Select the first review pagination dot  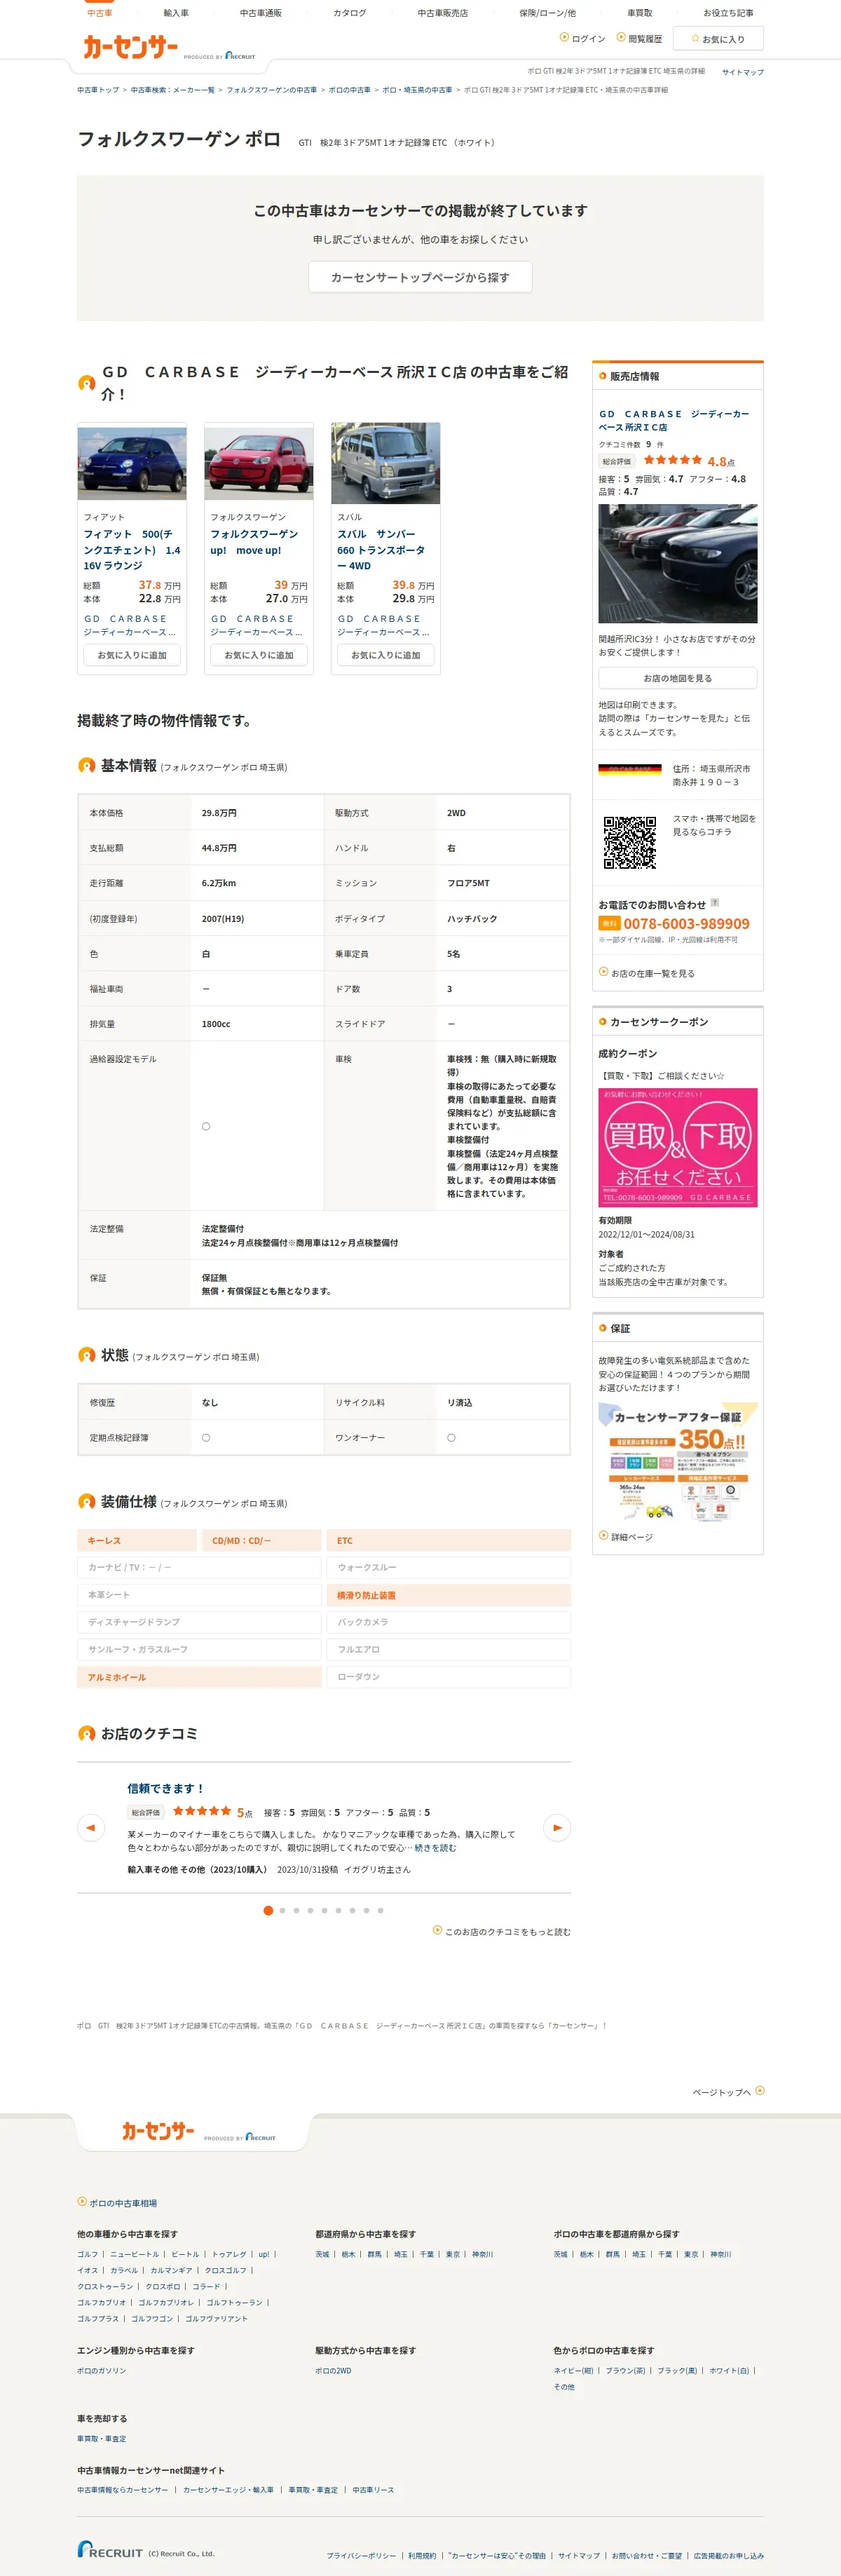pos(268,1910)
